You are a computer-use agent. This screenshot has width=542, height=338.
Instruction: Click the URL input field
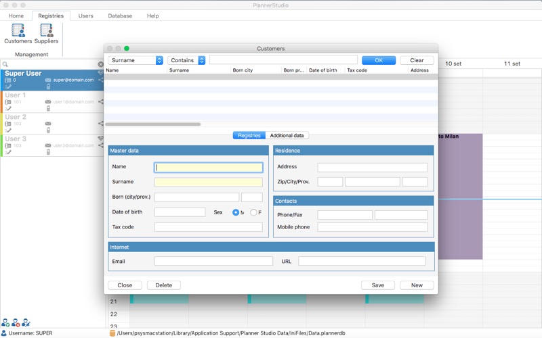(362, 261)
